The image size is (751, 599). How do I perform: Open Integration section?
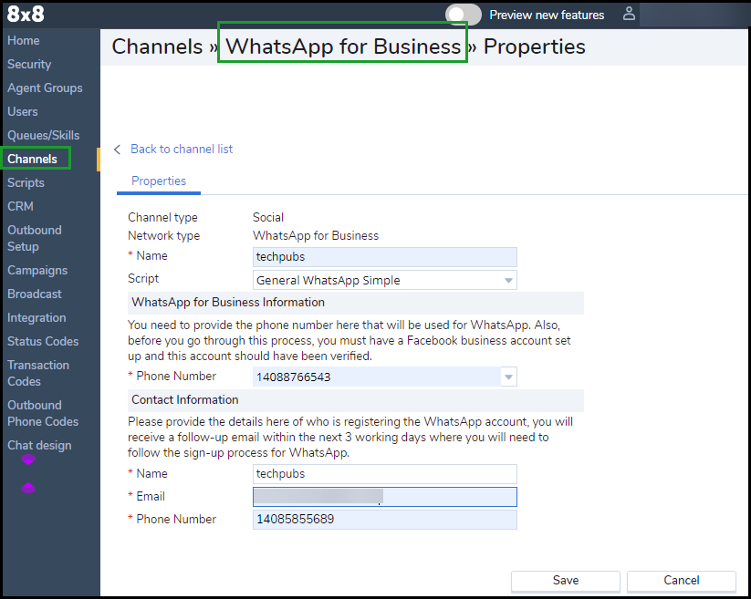pos(37,317)
